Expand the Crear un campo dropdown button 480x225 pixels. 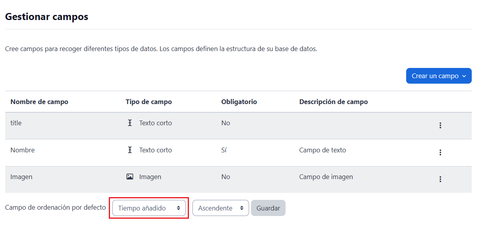(438, 76)
